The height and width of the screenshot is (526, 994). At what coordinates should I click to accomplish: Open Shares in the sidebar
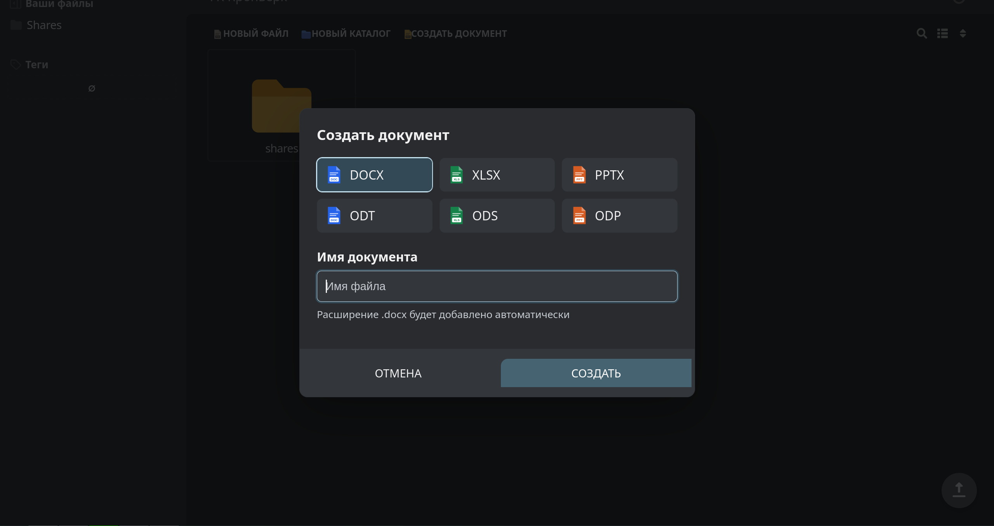point(36,25)
